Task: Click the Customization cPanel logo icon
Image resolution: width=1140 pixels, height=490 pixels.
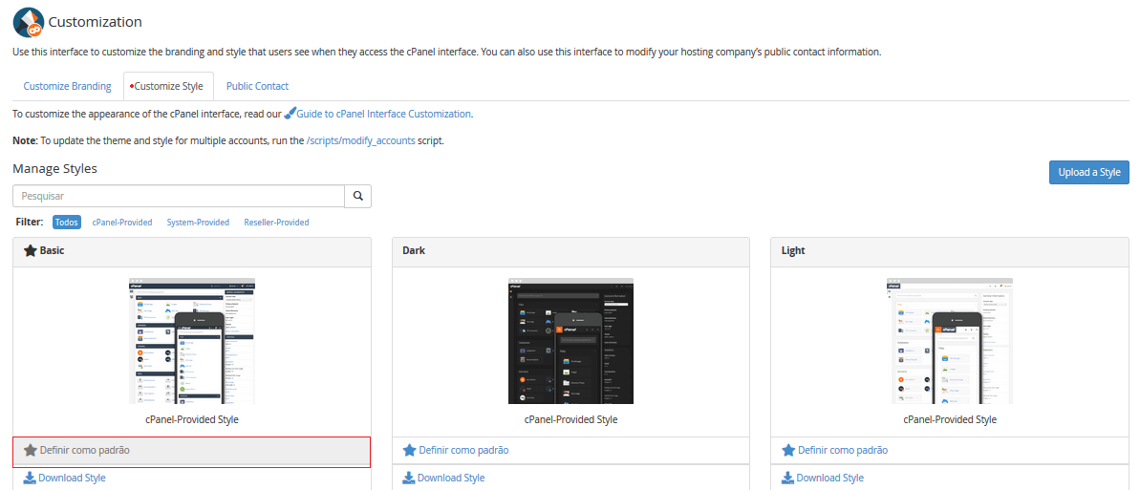Action: [28, 22]
